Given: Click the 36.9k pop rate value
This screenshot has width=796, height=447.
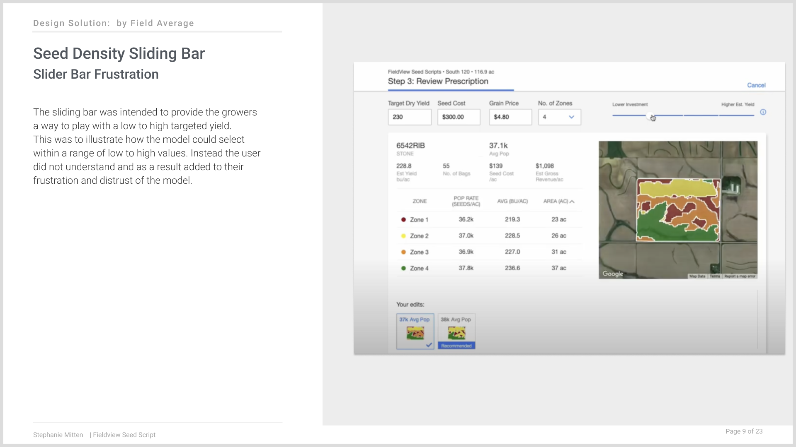Looking at the screenshot, I should pos(466,252).
